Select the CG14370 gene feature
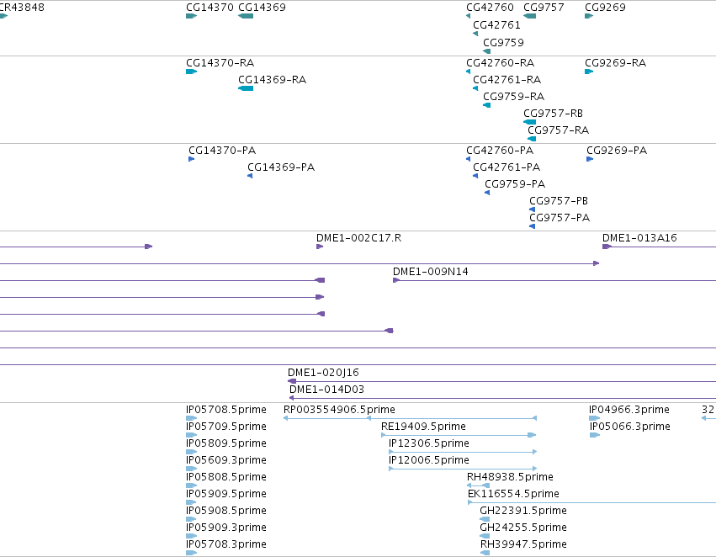 click(191, 16)
